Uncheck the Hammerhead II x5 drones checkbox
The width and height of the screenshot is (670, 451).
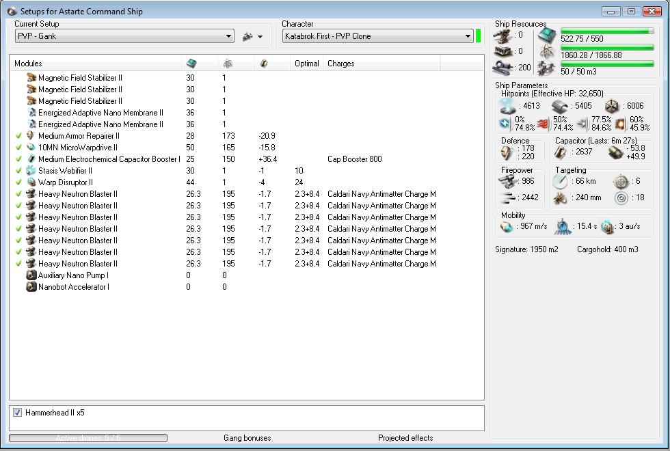tap(17, 413)
